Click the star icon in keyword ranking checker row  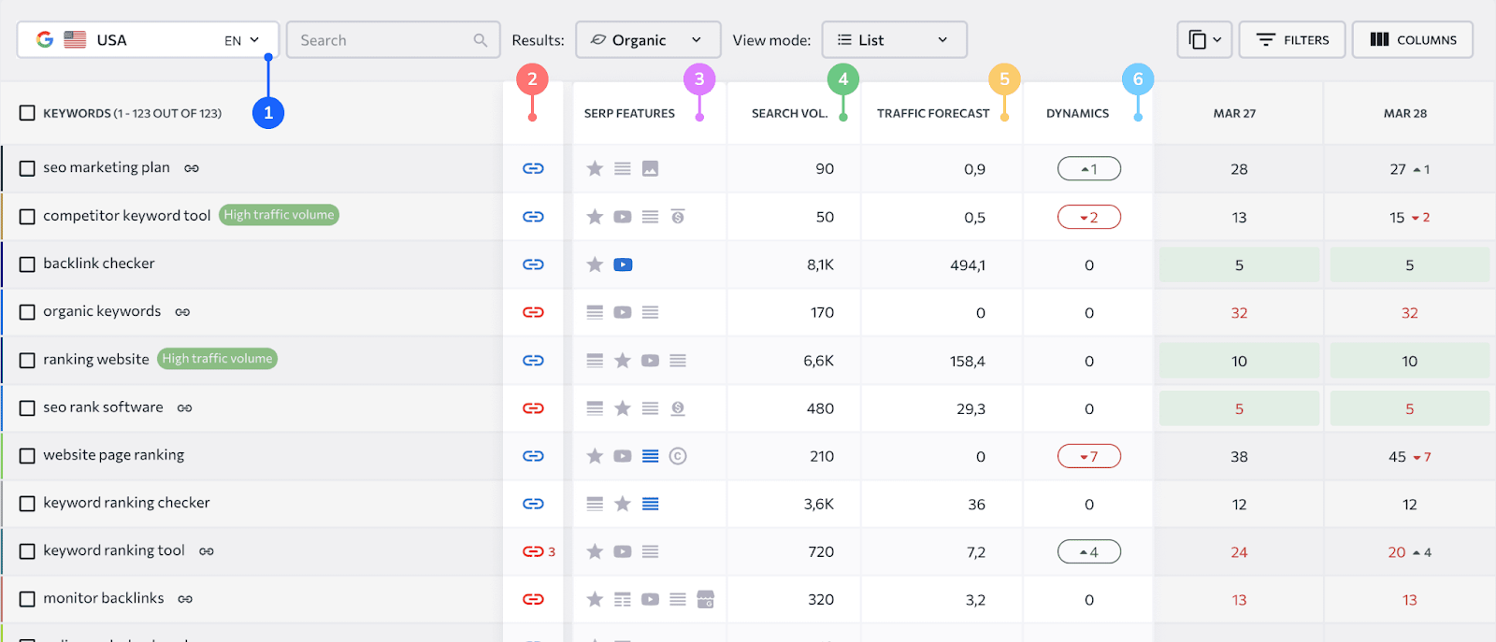[623, 504]
